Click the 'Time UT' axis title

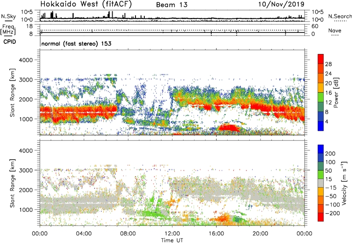172,240
